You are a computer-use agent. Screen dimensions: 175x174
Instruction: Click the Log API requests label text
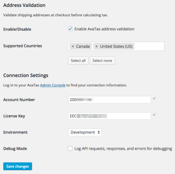click(x=123, y=149)
